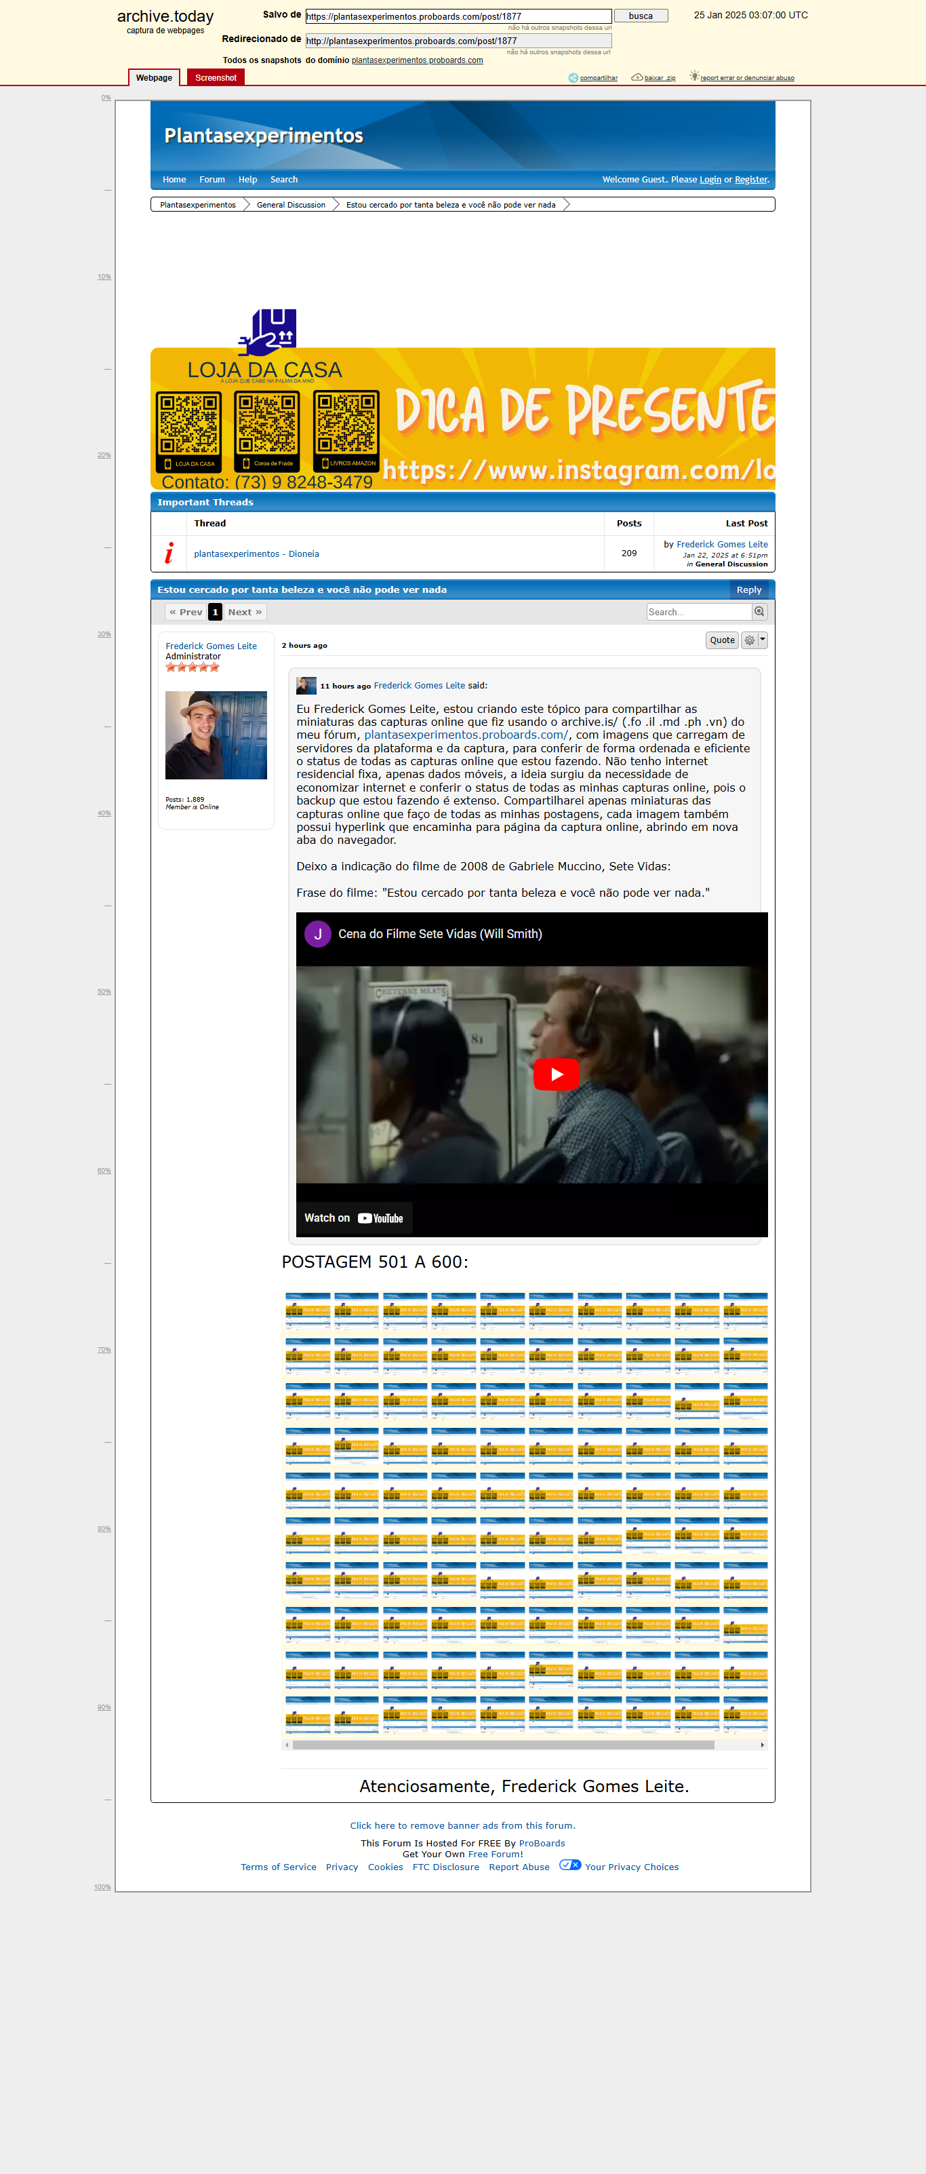
Task: Click the Free Forum! link
Action: pyautogui.click(x=495, y=1854)
